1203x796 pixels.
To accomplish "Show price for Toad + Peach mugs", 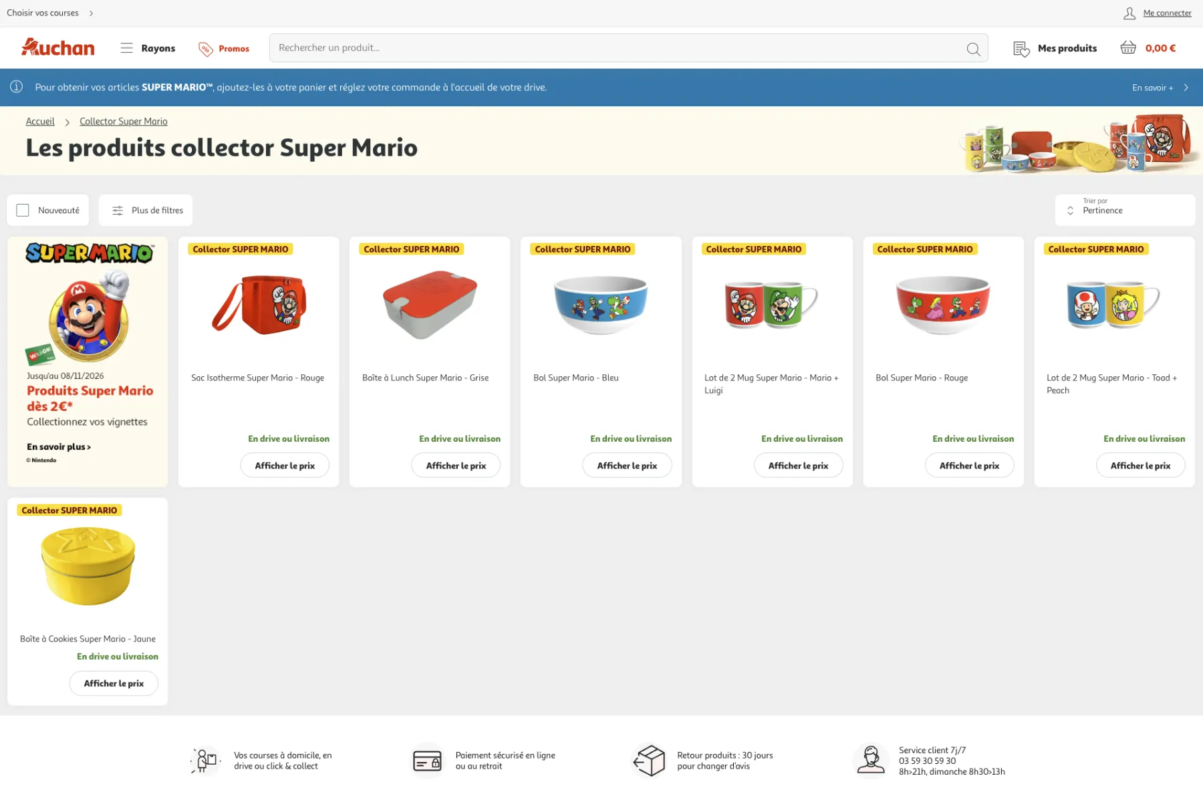I will coord(1140,465).
